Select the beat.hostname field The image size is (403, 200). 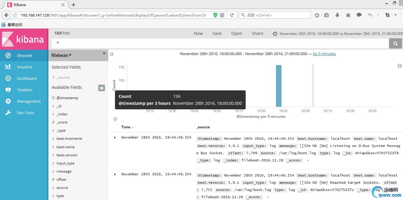69,139
